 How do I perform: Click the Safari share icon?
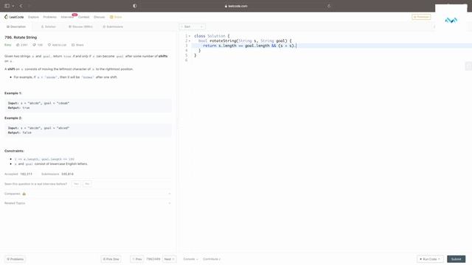[329, 6]
